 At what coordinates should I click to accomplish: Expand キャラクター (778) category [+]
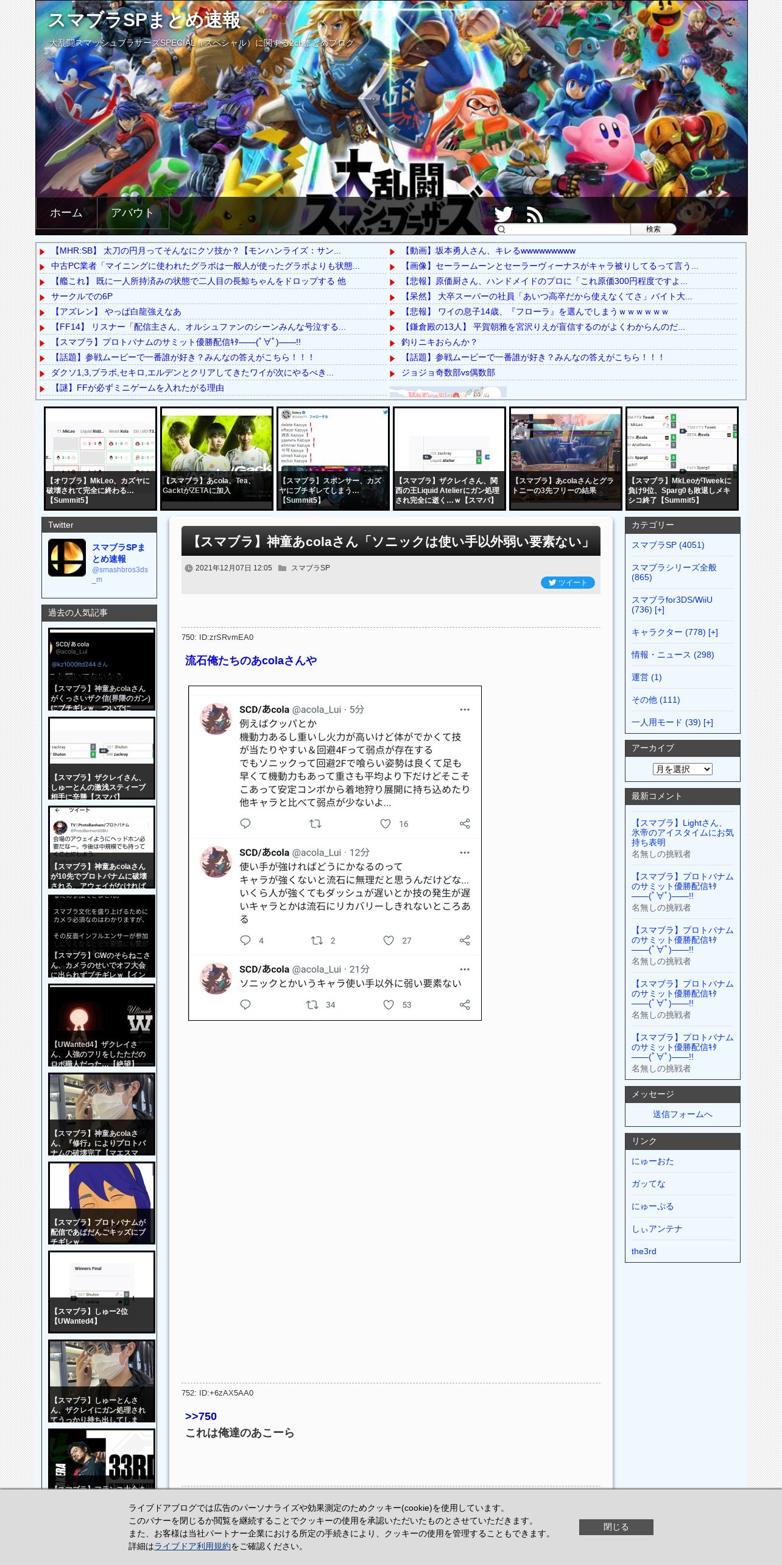(x=713, y=632)
